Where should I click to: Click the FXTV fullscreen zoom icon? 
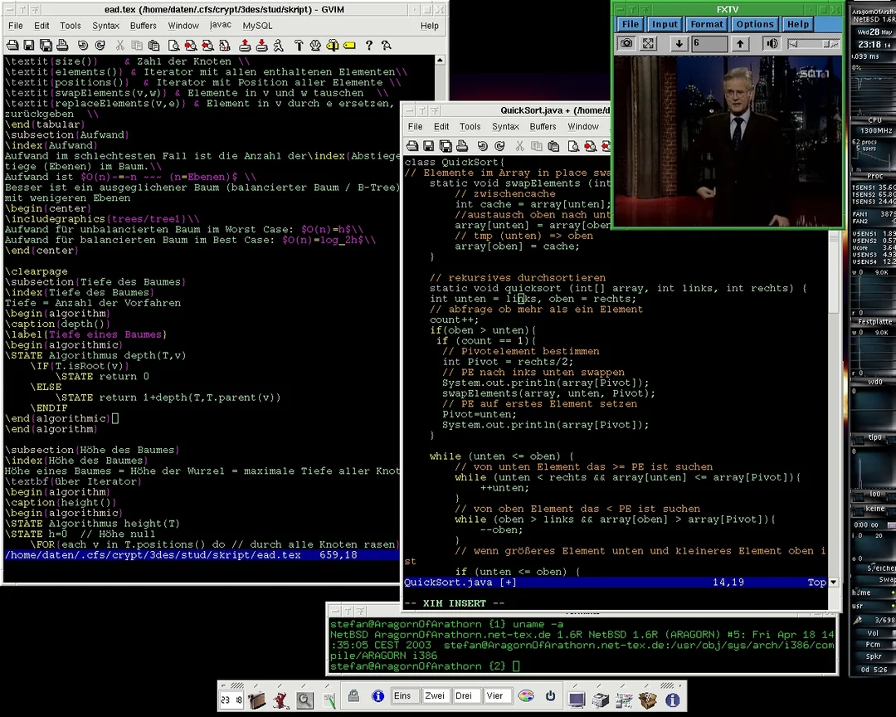[x=649, y=43]
